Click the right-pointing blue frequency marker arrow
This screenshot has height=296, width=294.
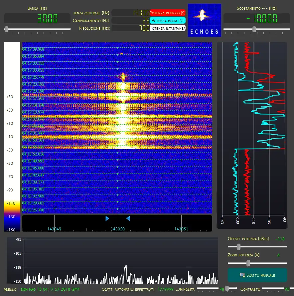[x=107, y=218]
